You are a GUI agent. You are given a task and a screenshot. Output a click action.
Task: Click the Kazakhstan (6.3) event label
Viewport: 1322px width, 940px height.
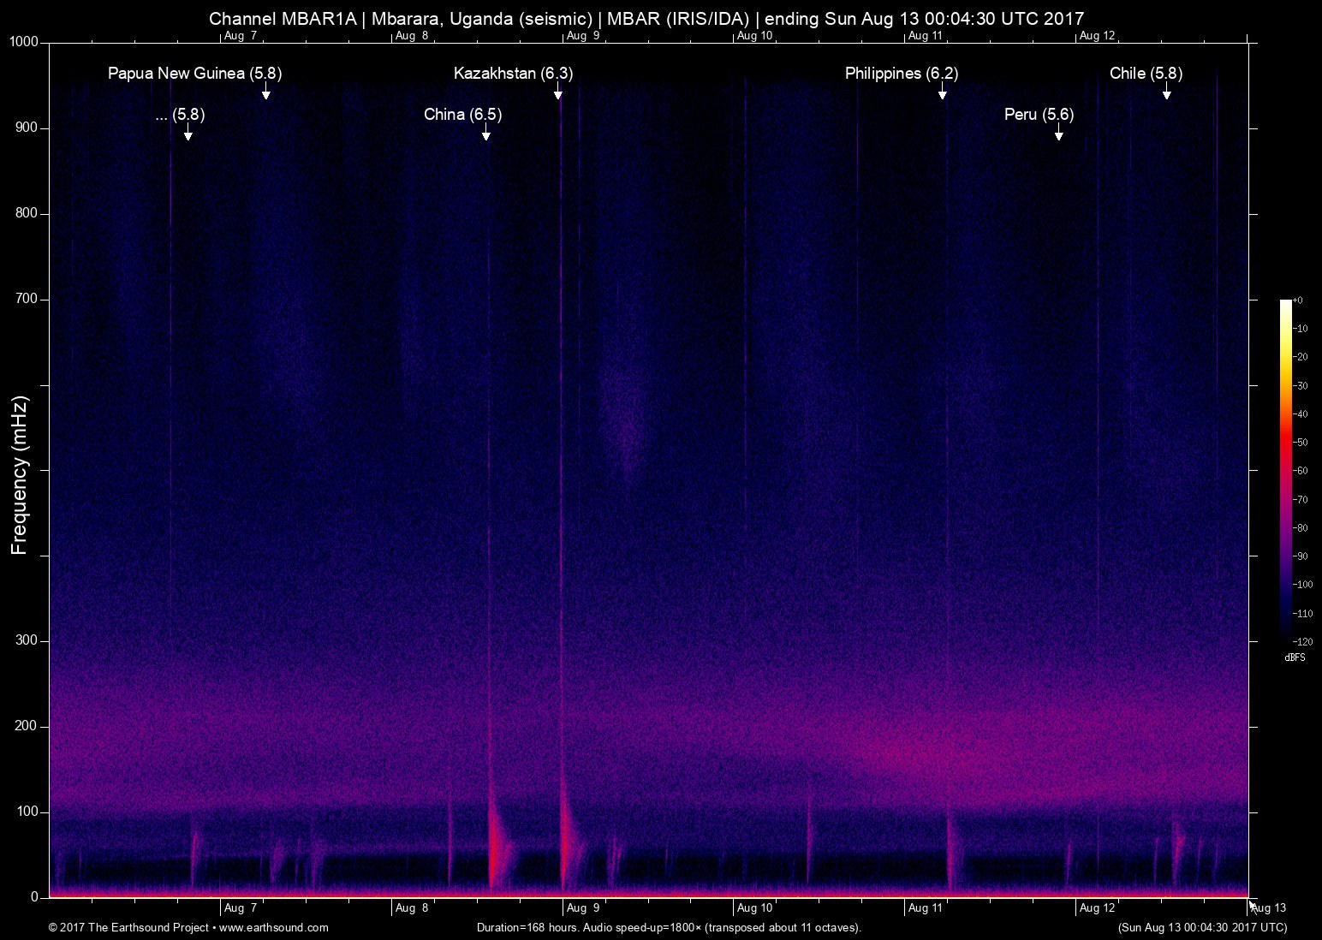(513, 74)
